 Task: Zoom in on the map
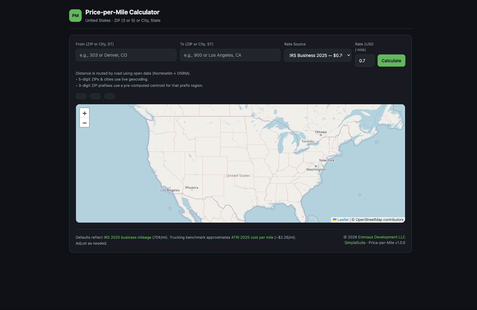pos(84,113)
